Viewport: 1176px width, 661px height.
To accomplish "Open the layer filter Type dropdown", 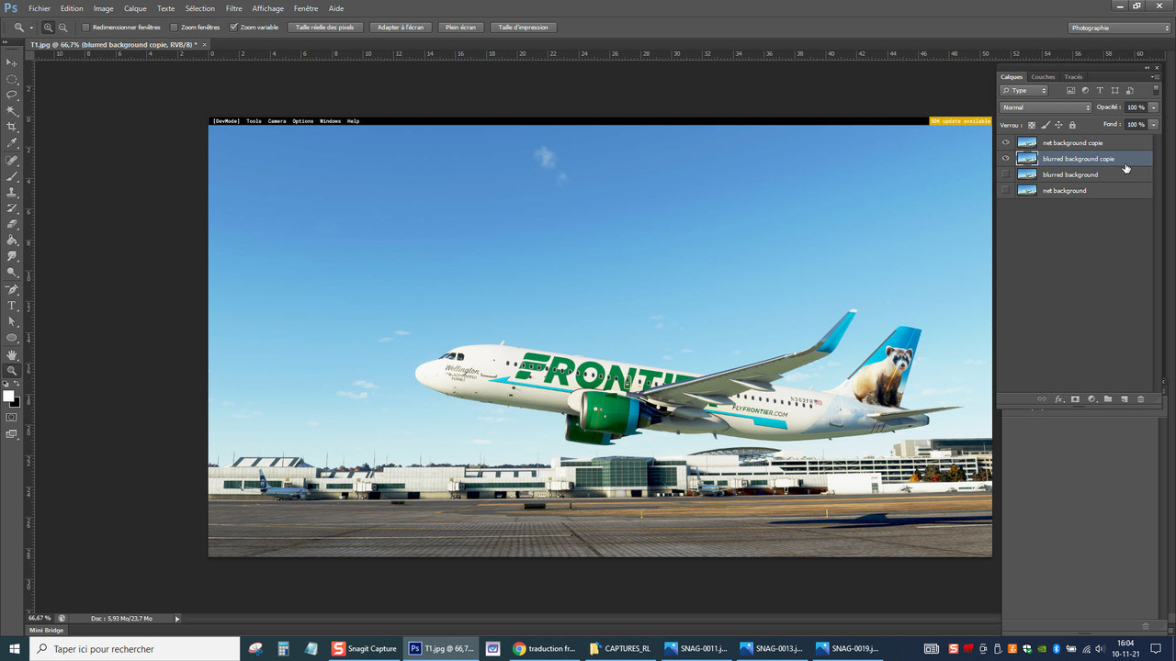I will point(1023,91).
